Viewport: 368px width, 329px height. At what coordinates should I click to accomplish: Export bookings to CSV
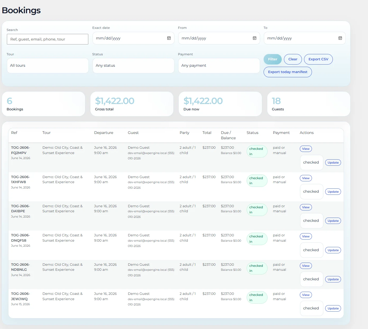click(x=318, y=59)
